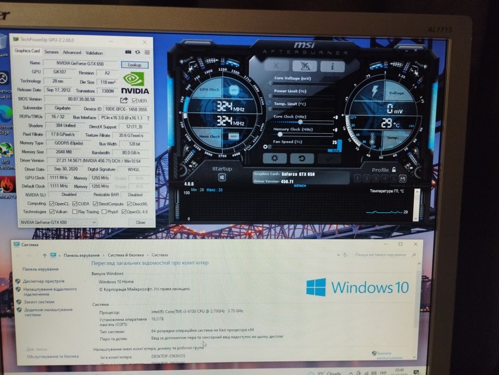Click the Lookup button in GPU-Z

click(x=135, y=65)
